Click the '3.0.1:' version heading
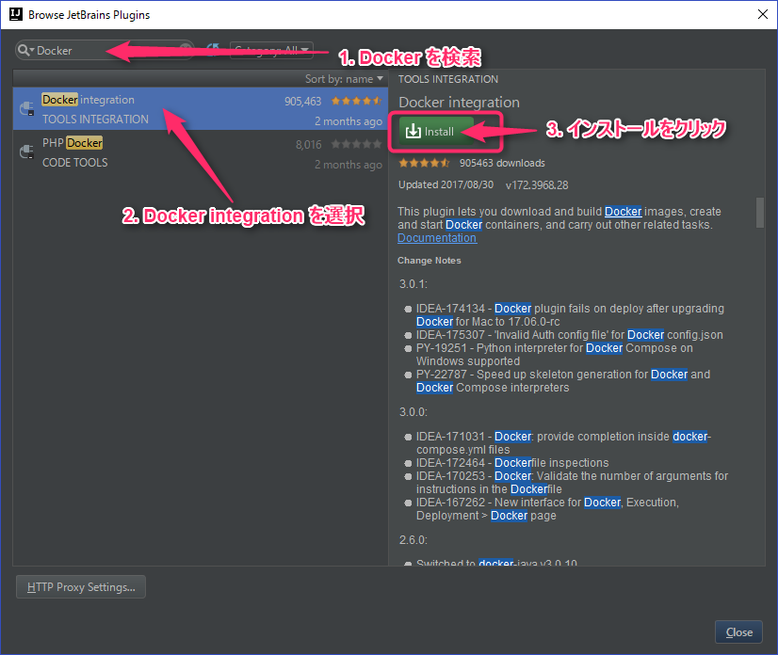This screenshot has width=778, height=655. tap(413, 284)
